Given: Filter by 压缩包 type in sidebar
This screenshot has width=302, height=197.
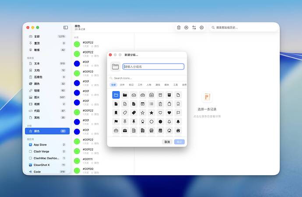Looking at the screenshot, I should point(47,77).
